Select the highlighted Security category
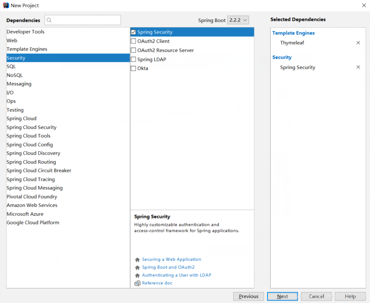The image size is (370, 303). click(x=68, y=58)
